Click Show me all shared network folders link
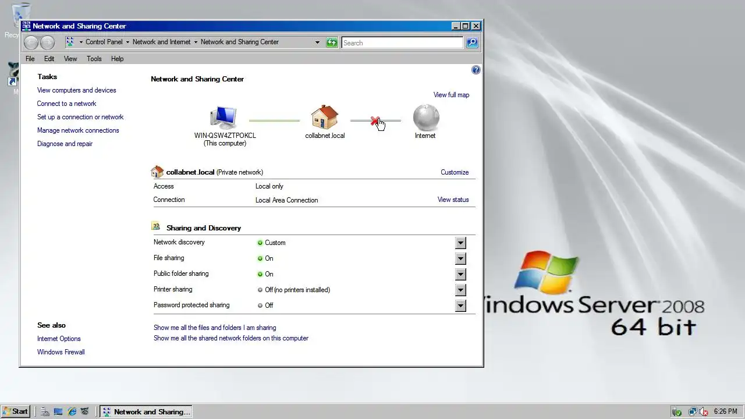The height and width of the screenshot is (419, 745). point(231,338)
